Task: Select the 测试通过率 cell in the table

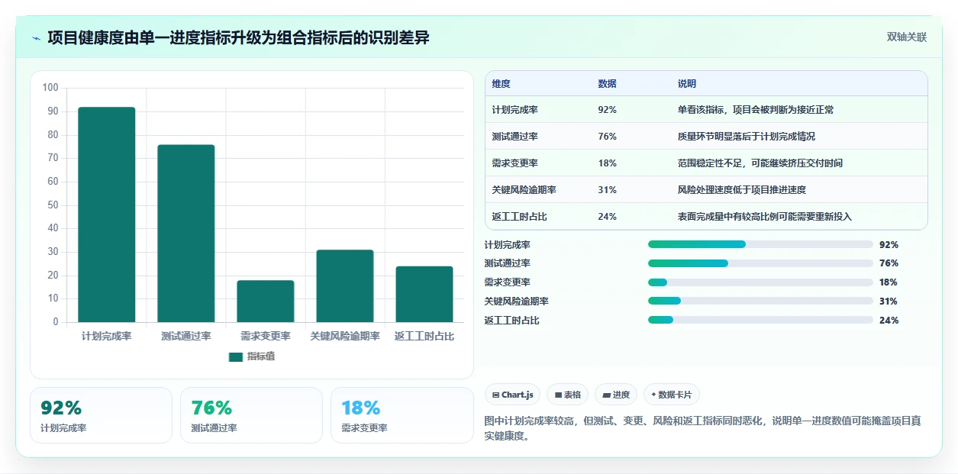Action: click(515, 137)
